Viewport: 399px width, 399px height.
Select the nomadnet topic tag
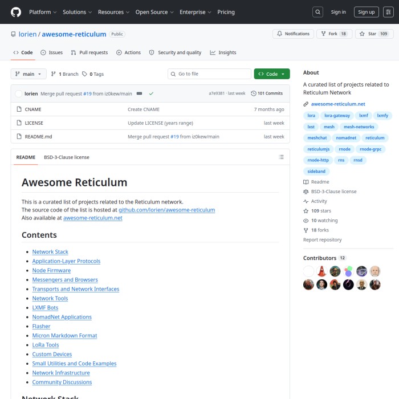click(346, 138)
